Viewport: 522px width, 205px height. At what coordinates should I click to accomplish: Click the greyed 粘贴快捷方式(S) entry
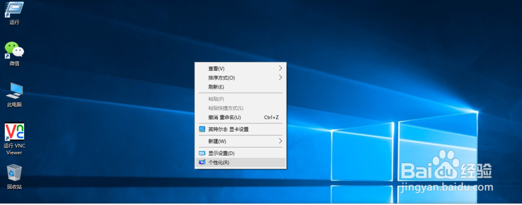tap(240, 108)
